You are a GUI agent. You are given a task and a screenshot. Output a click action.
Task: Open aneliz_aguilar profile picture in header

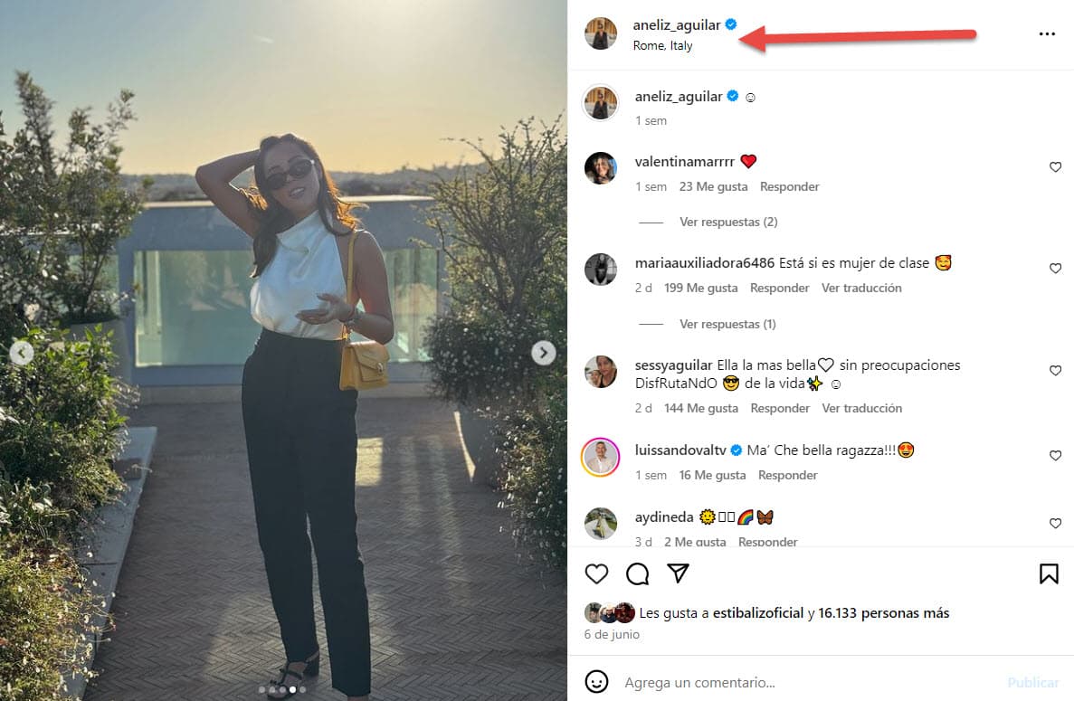pyautogui.click(x=601, y=34)
